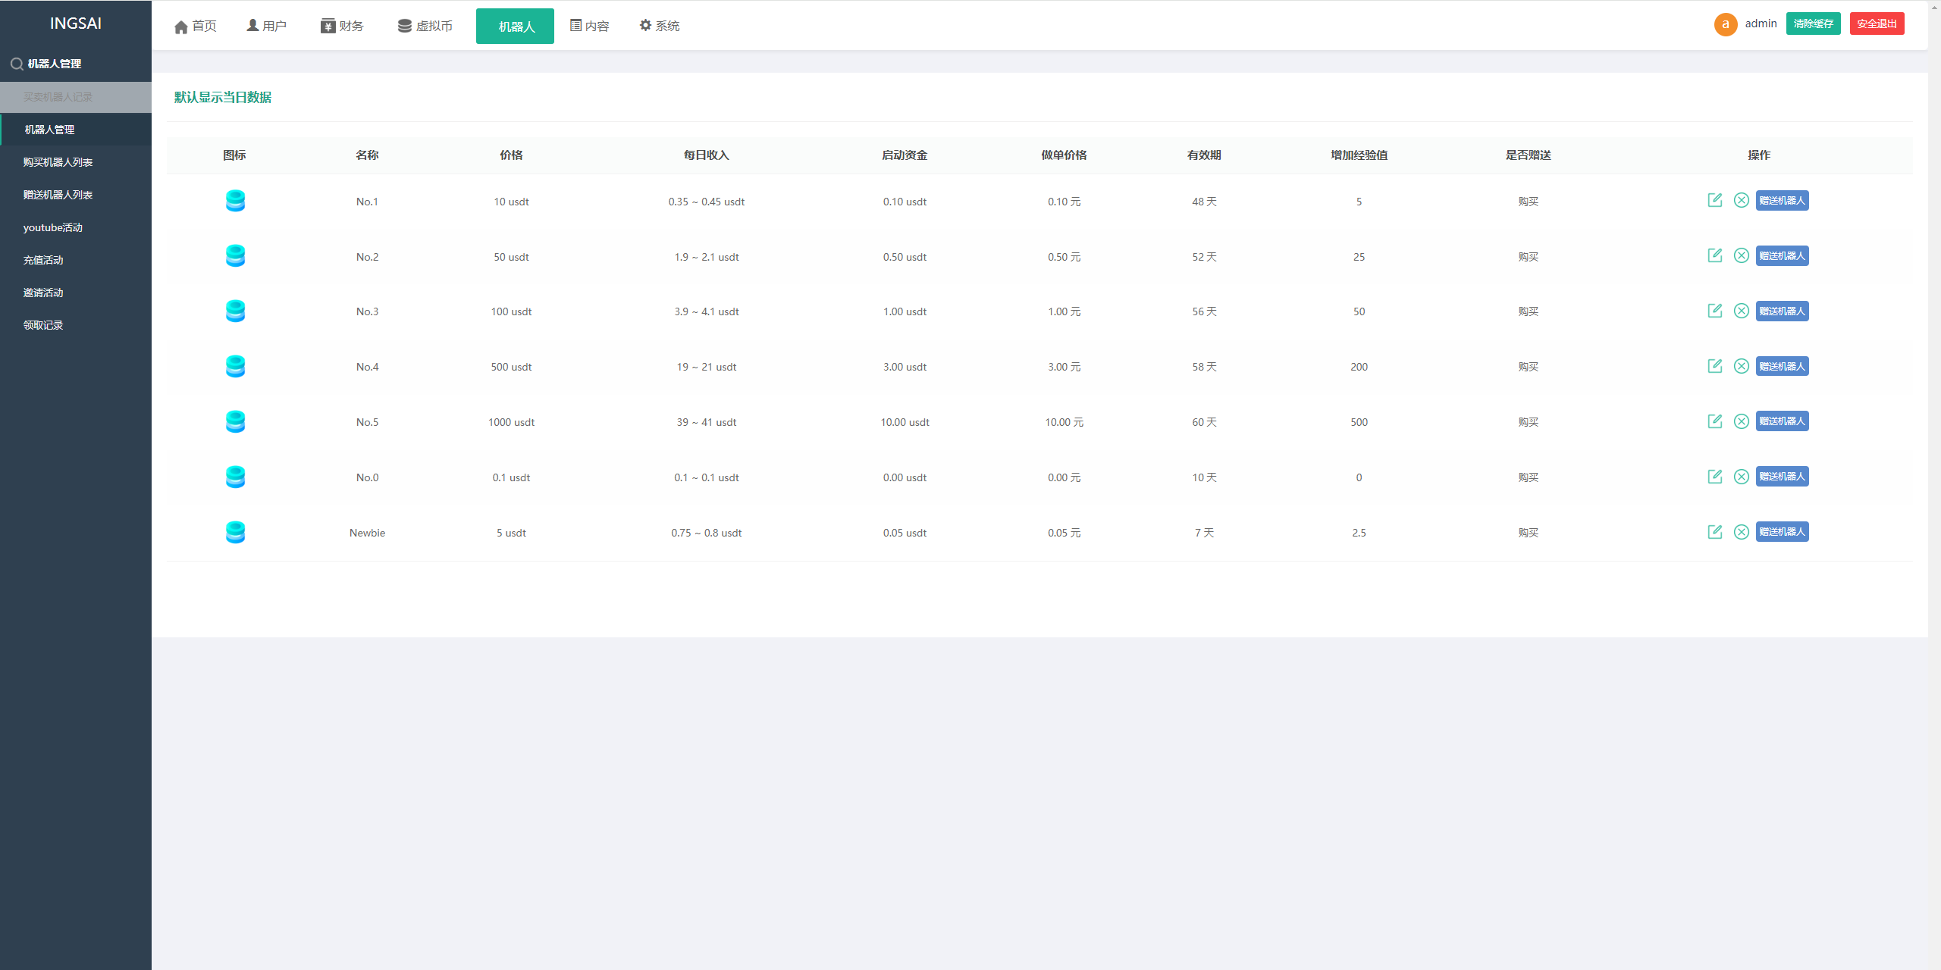Click the coin icon thumbnail for No.5
This screenshot has width=1941, height=970.
click(x=235, y=421)
